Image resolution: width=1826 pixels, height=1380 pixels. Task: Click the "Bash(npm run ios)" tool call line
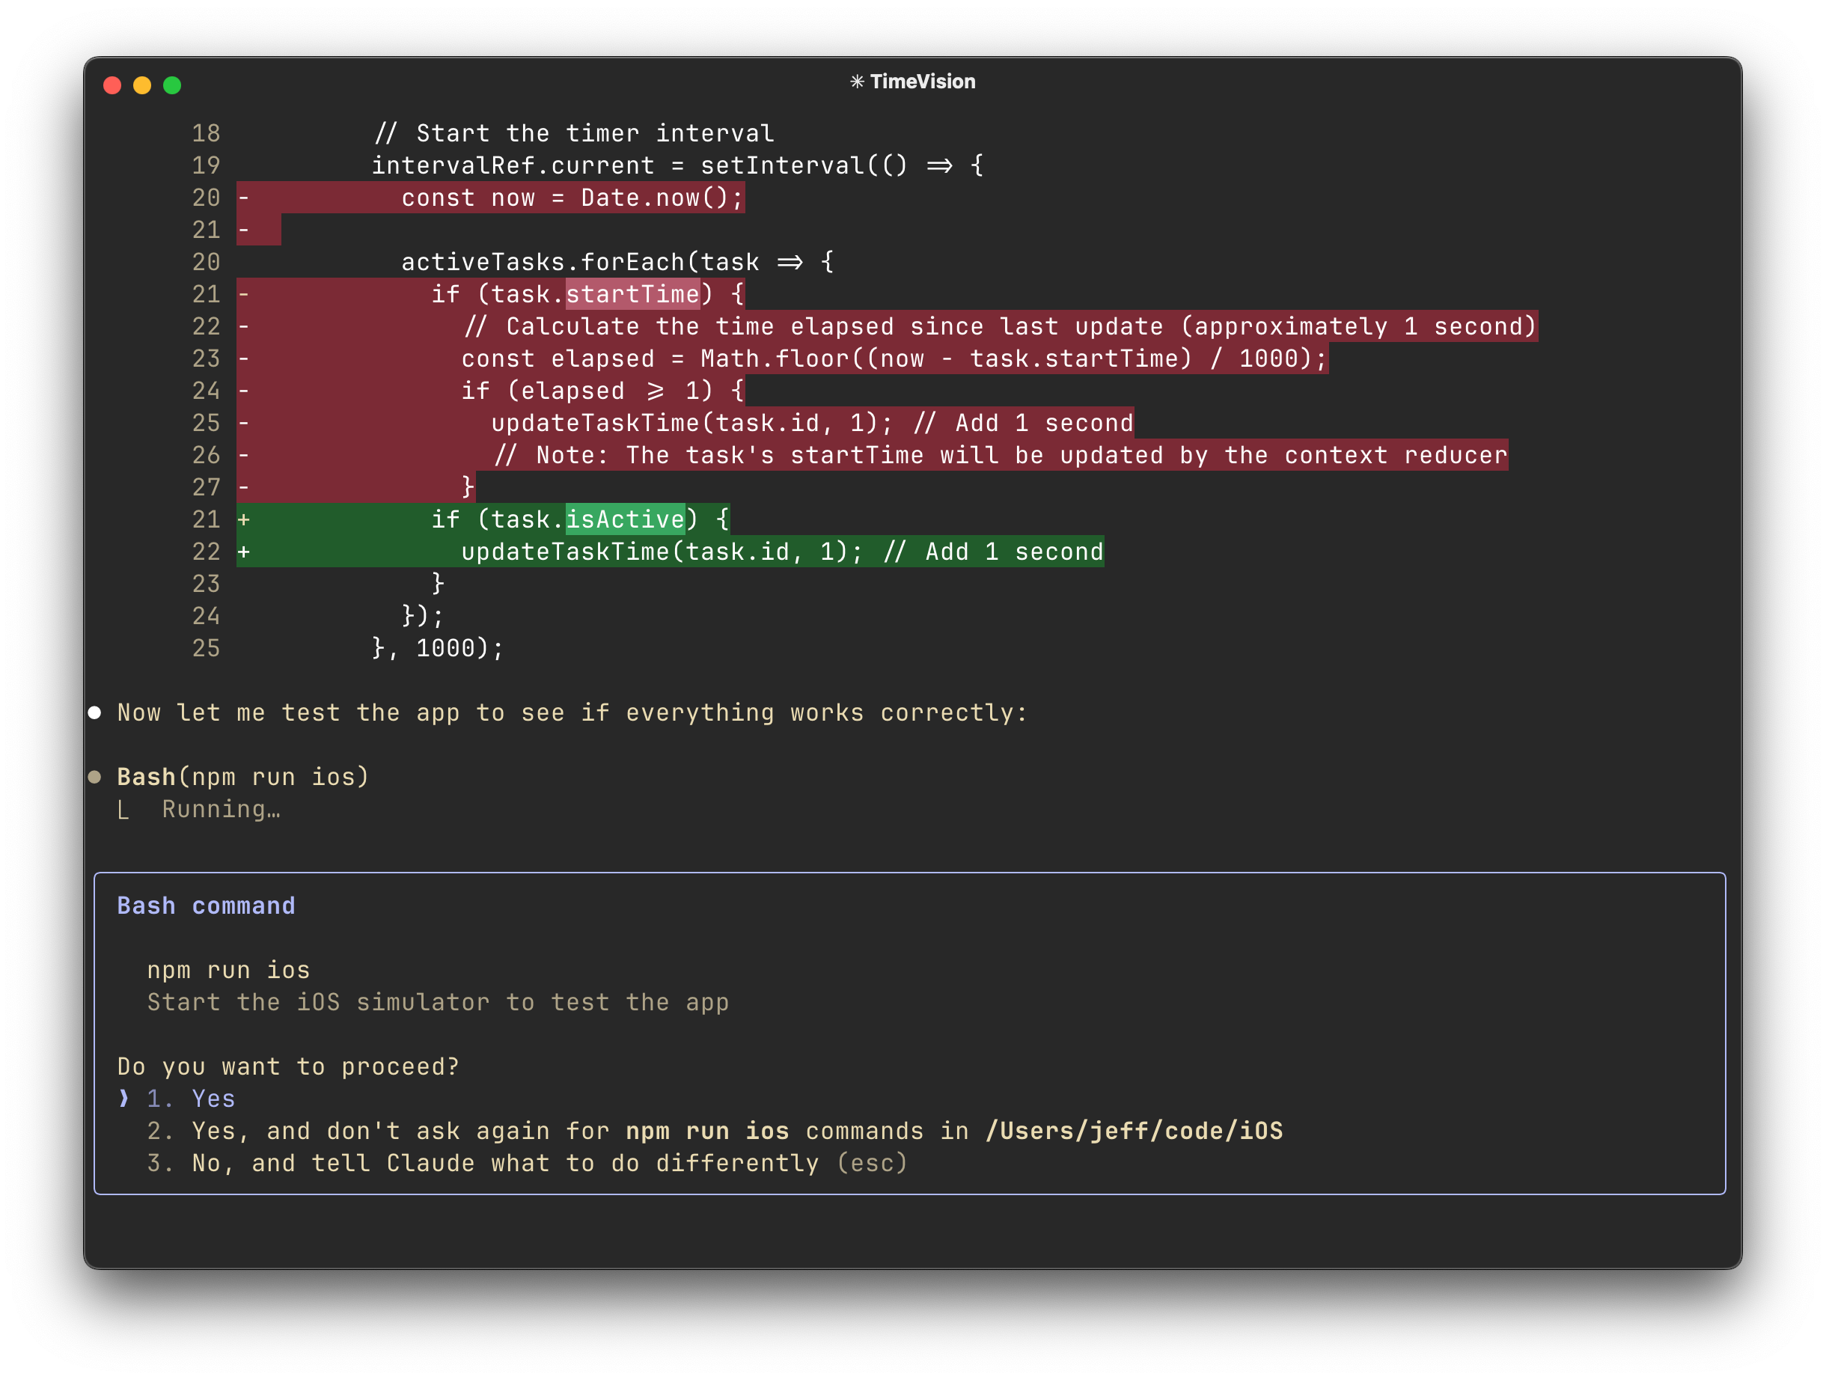tap(242, 777)
